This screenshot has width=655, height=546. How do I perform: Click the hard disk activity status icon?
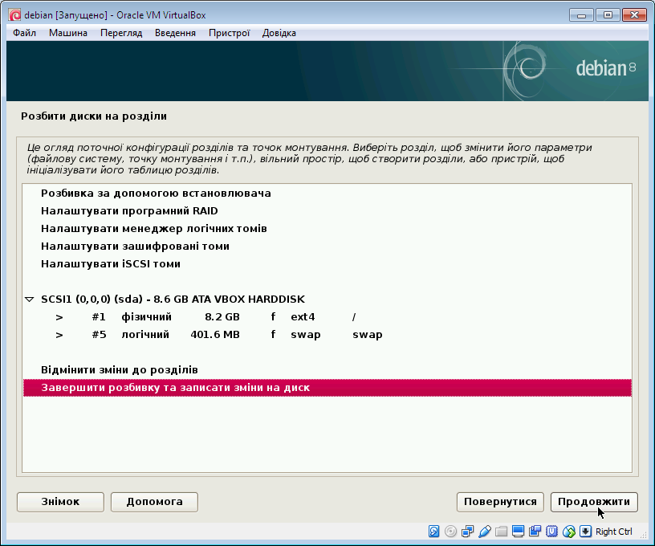click(x=434, y=532)
